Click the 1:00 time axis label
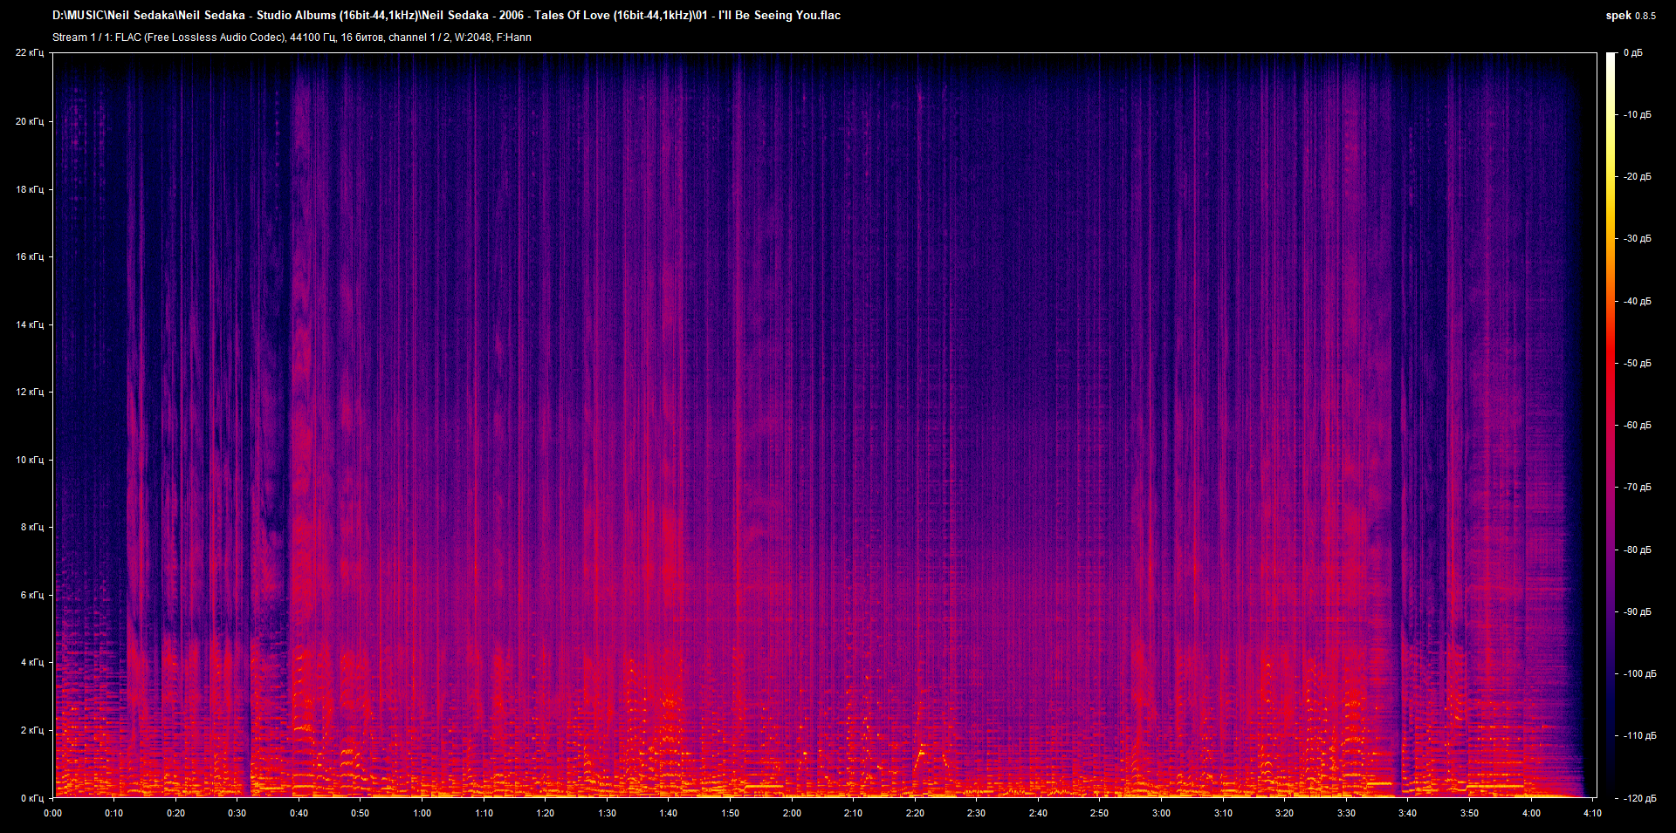 [422, 813]
